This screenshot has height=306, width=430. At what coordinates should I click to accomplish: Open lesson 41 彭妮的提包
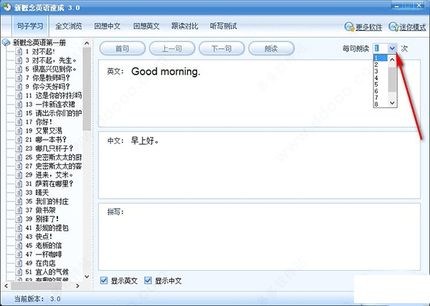[x=47, y=228]
